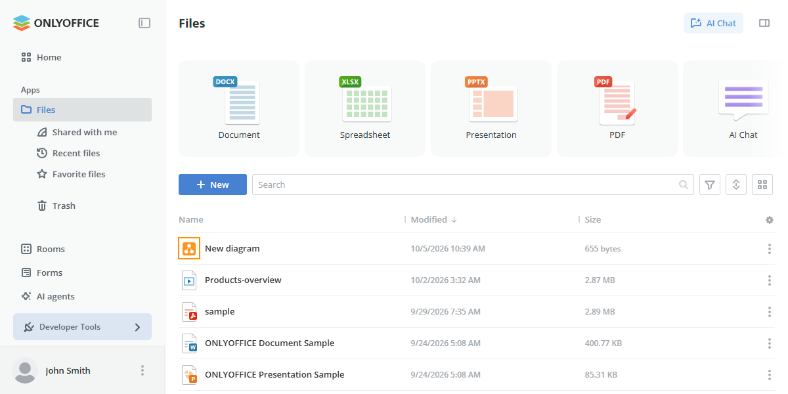Open the AI Chat button
The image size is (788, 394).
713,23
